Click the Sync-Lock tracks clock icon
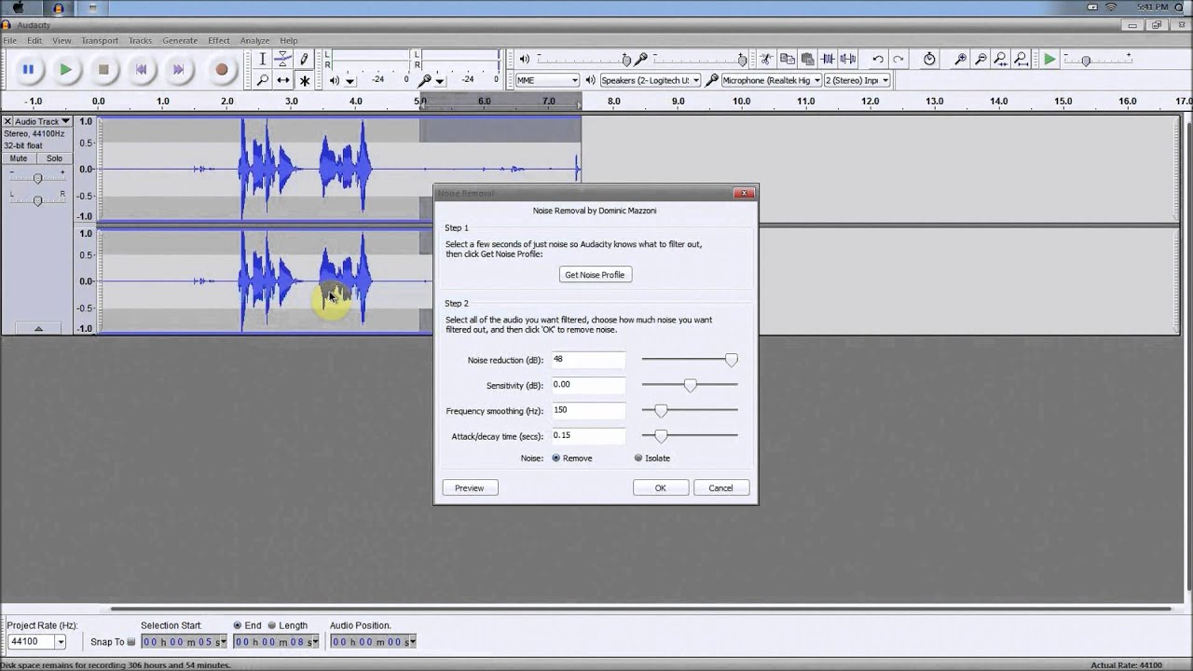This screenshot has width=1193, height=671. (x=929, y=59)
